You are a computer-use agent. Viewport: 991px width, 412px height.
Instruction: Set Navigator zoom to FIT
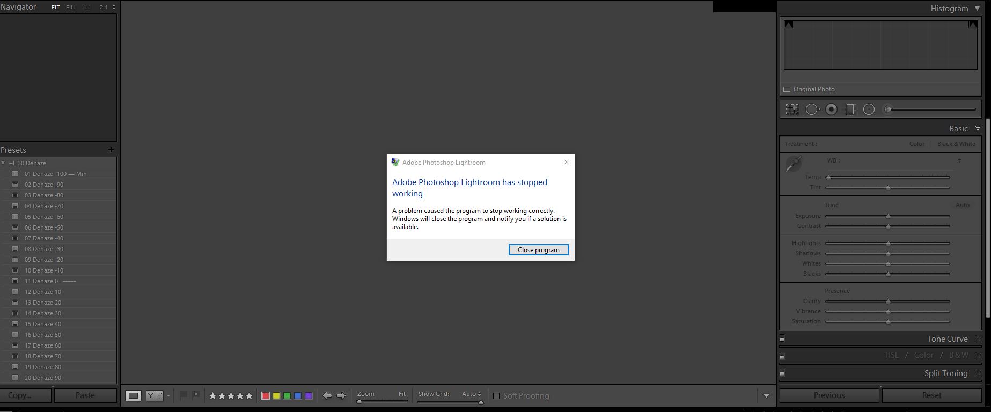click(55, 8)
